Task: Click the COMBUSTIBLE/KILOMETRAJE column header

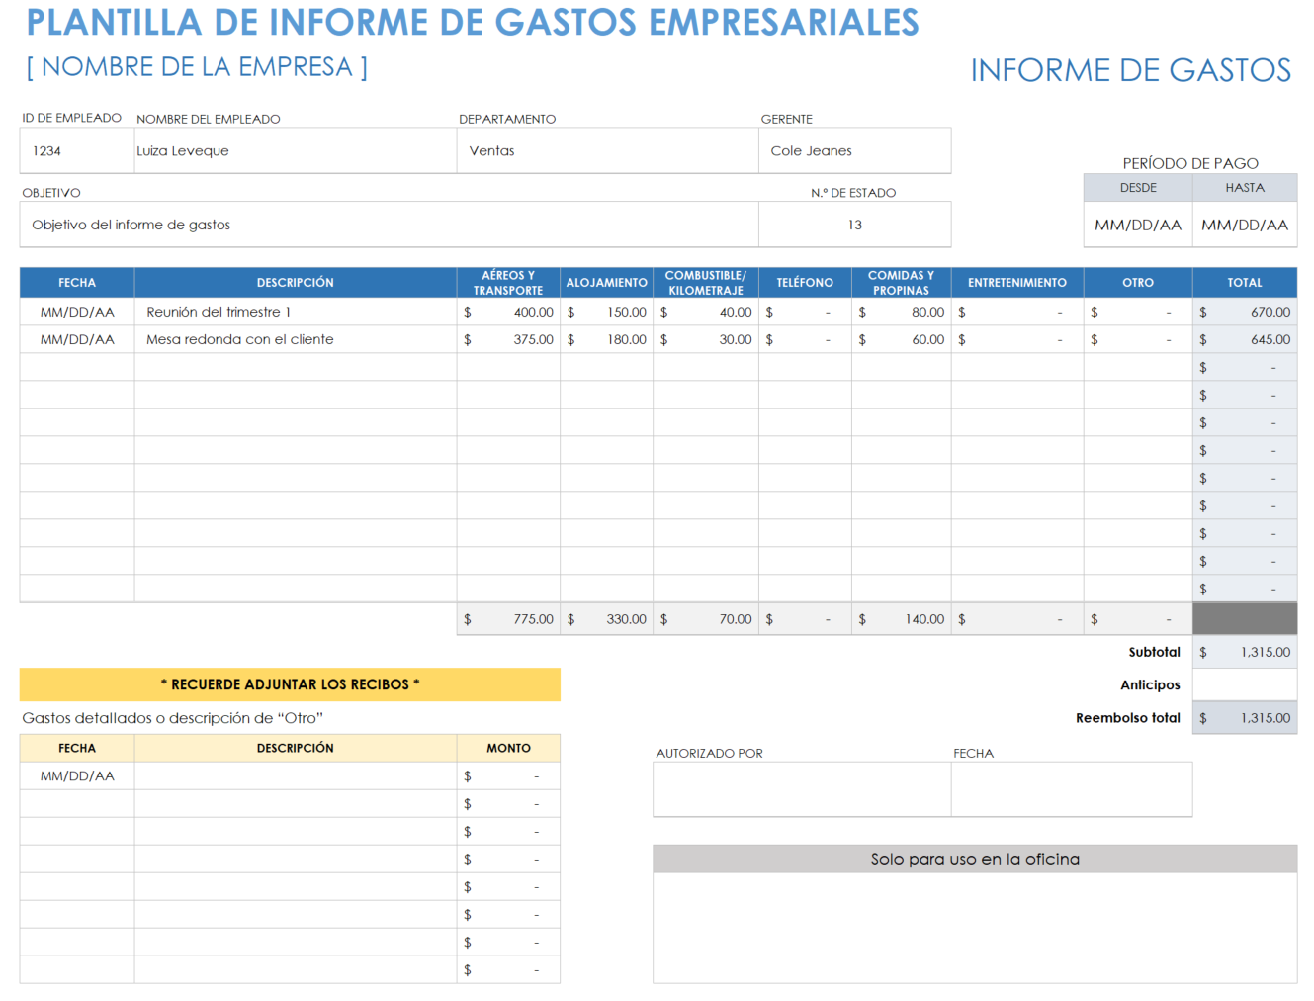Action: pyautogui.click(x=706, y=283)
